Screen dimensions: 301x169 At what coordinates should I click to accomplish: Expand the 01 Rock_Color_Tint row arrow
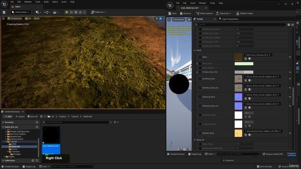point(197,72)
